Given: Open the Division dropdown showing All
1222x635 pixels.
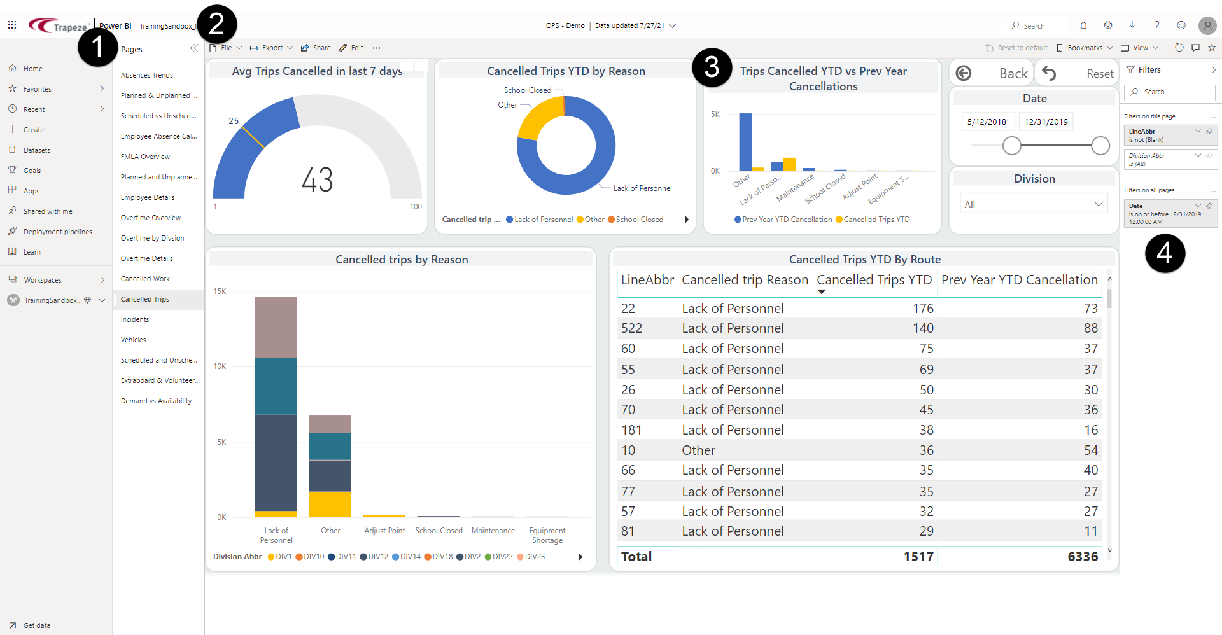Looking at the screenshot, I should [1034, 204].
